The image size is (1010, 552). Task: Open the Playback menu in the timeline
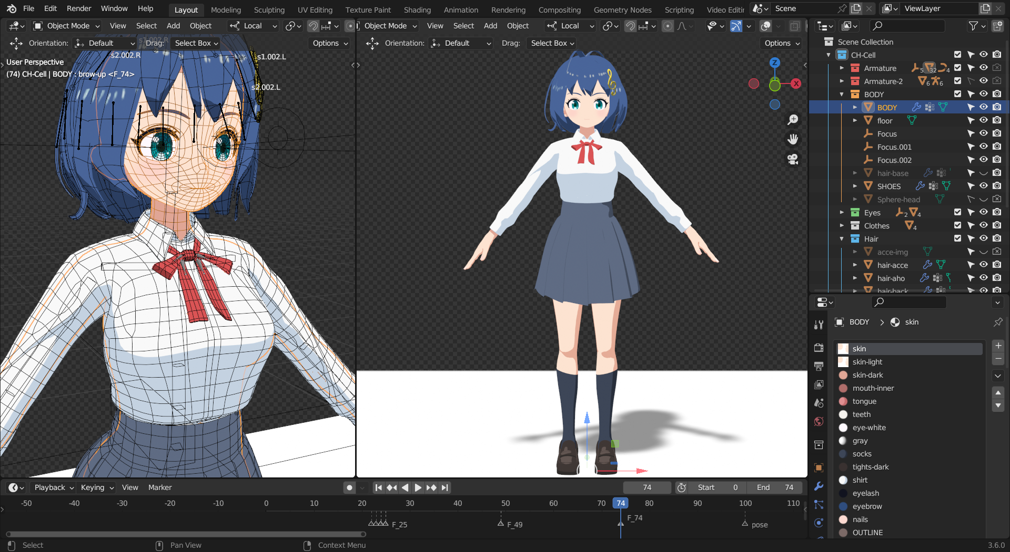(50, 487)
